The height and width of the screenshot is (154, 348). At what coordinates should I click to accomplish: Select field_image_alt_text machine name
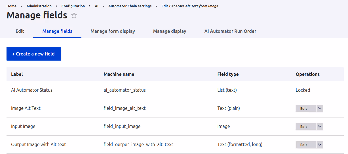pyautogui.click(x=125, y=108)
